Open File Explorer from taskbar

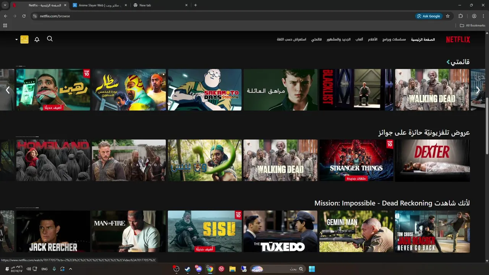[232, 269]
